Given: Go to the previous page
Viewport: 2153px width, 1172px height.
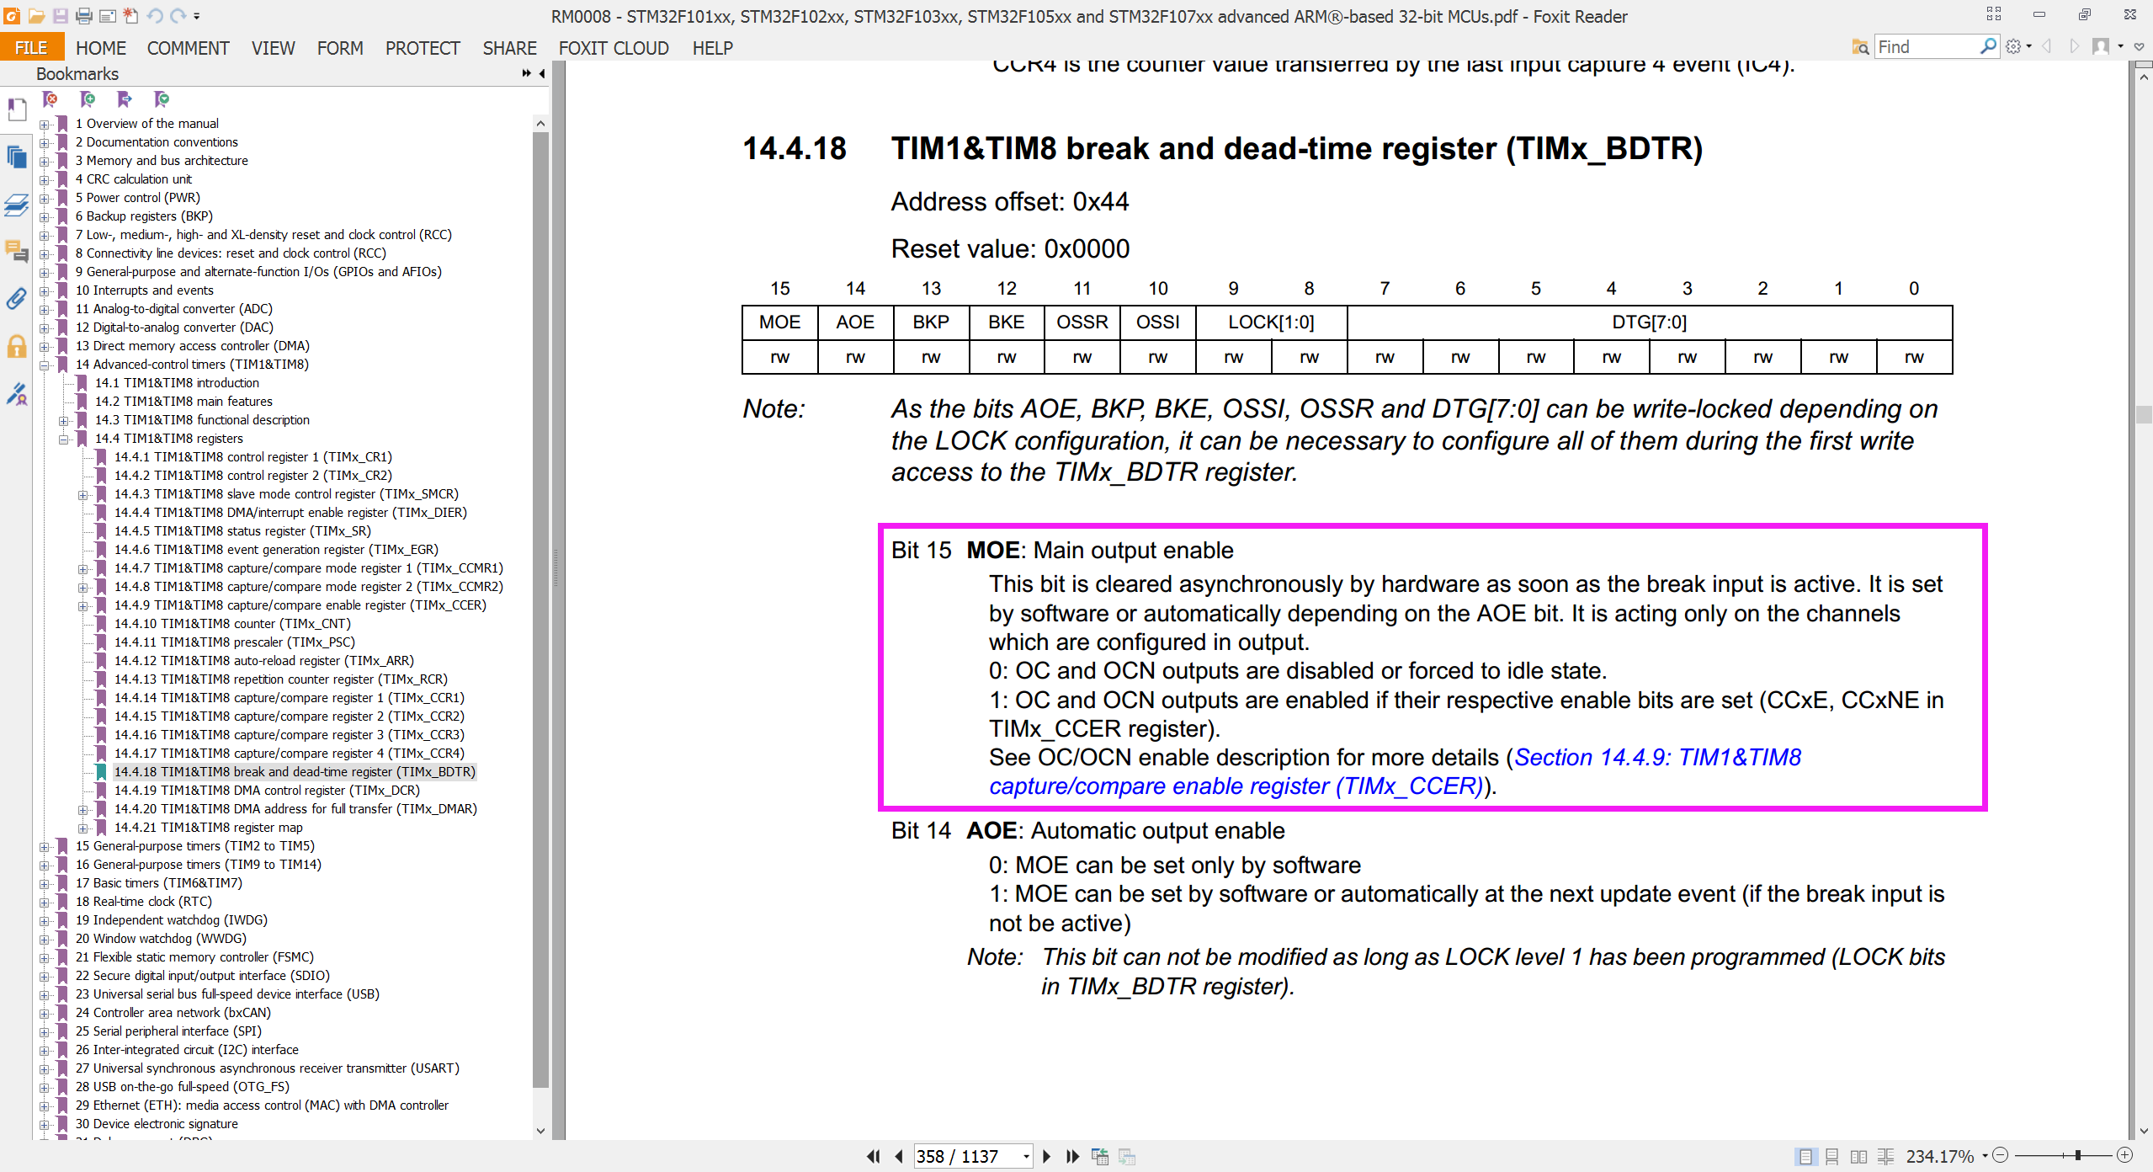Looking at the screenshot, I should (898, 1157).
